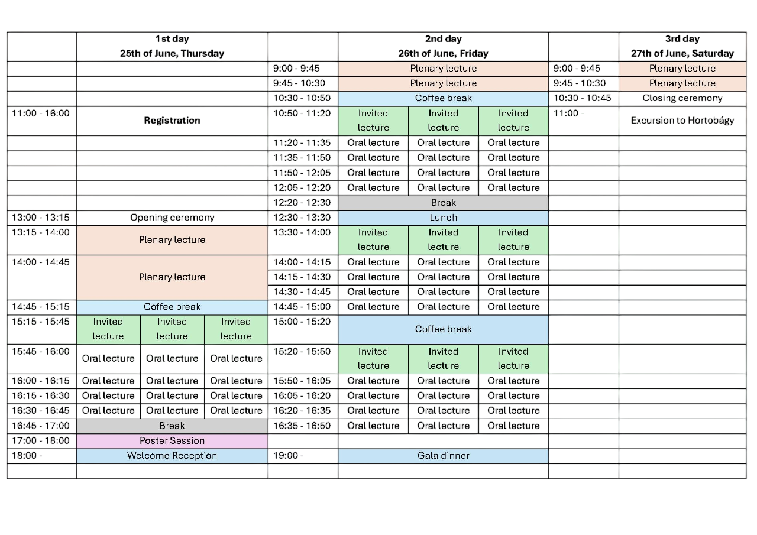Select the 11:00 - 16:00 time cell

(x=41, y=114)
